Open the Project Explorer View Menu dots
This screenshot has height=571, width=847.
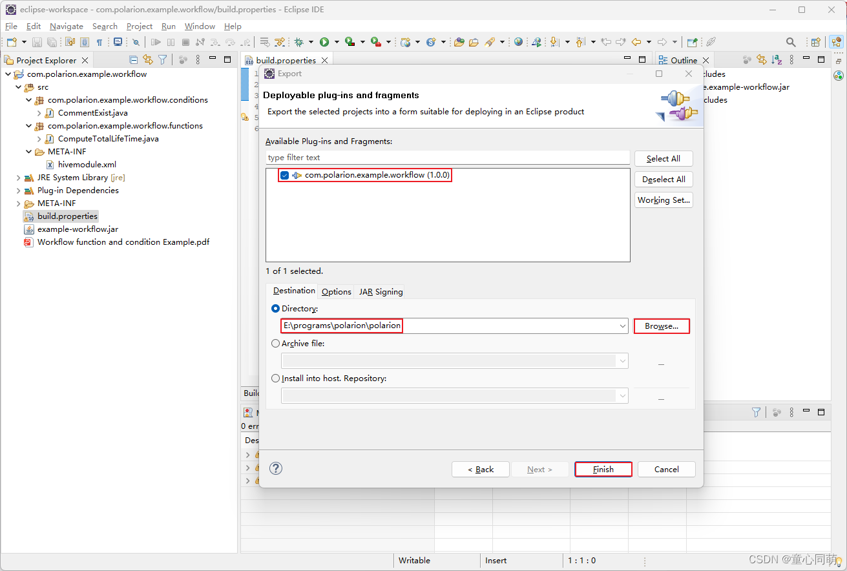198,59
